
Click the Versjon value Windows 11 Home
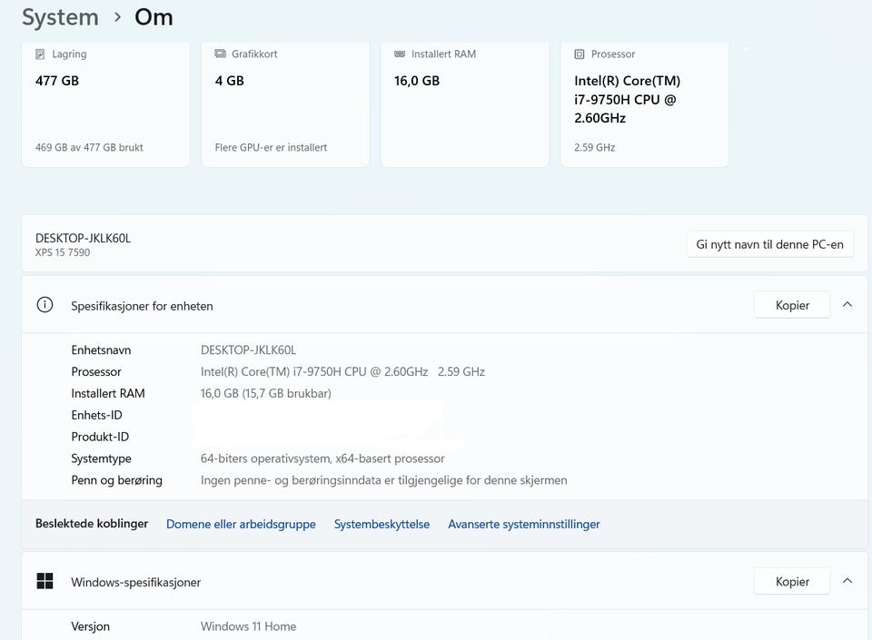249,626
